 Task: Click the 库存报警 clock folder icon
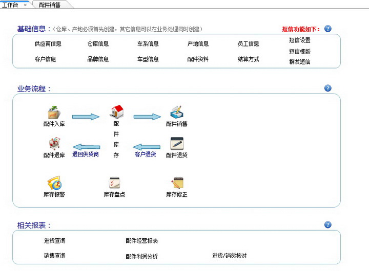[55, 183]
